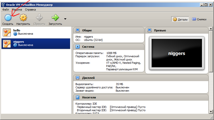Click the Гибкий диск, Оптический boot order text
This screenshot has width=214, height=120.
coord(123,56)
